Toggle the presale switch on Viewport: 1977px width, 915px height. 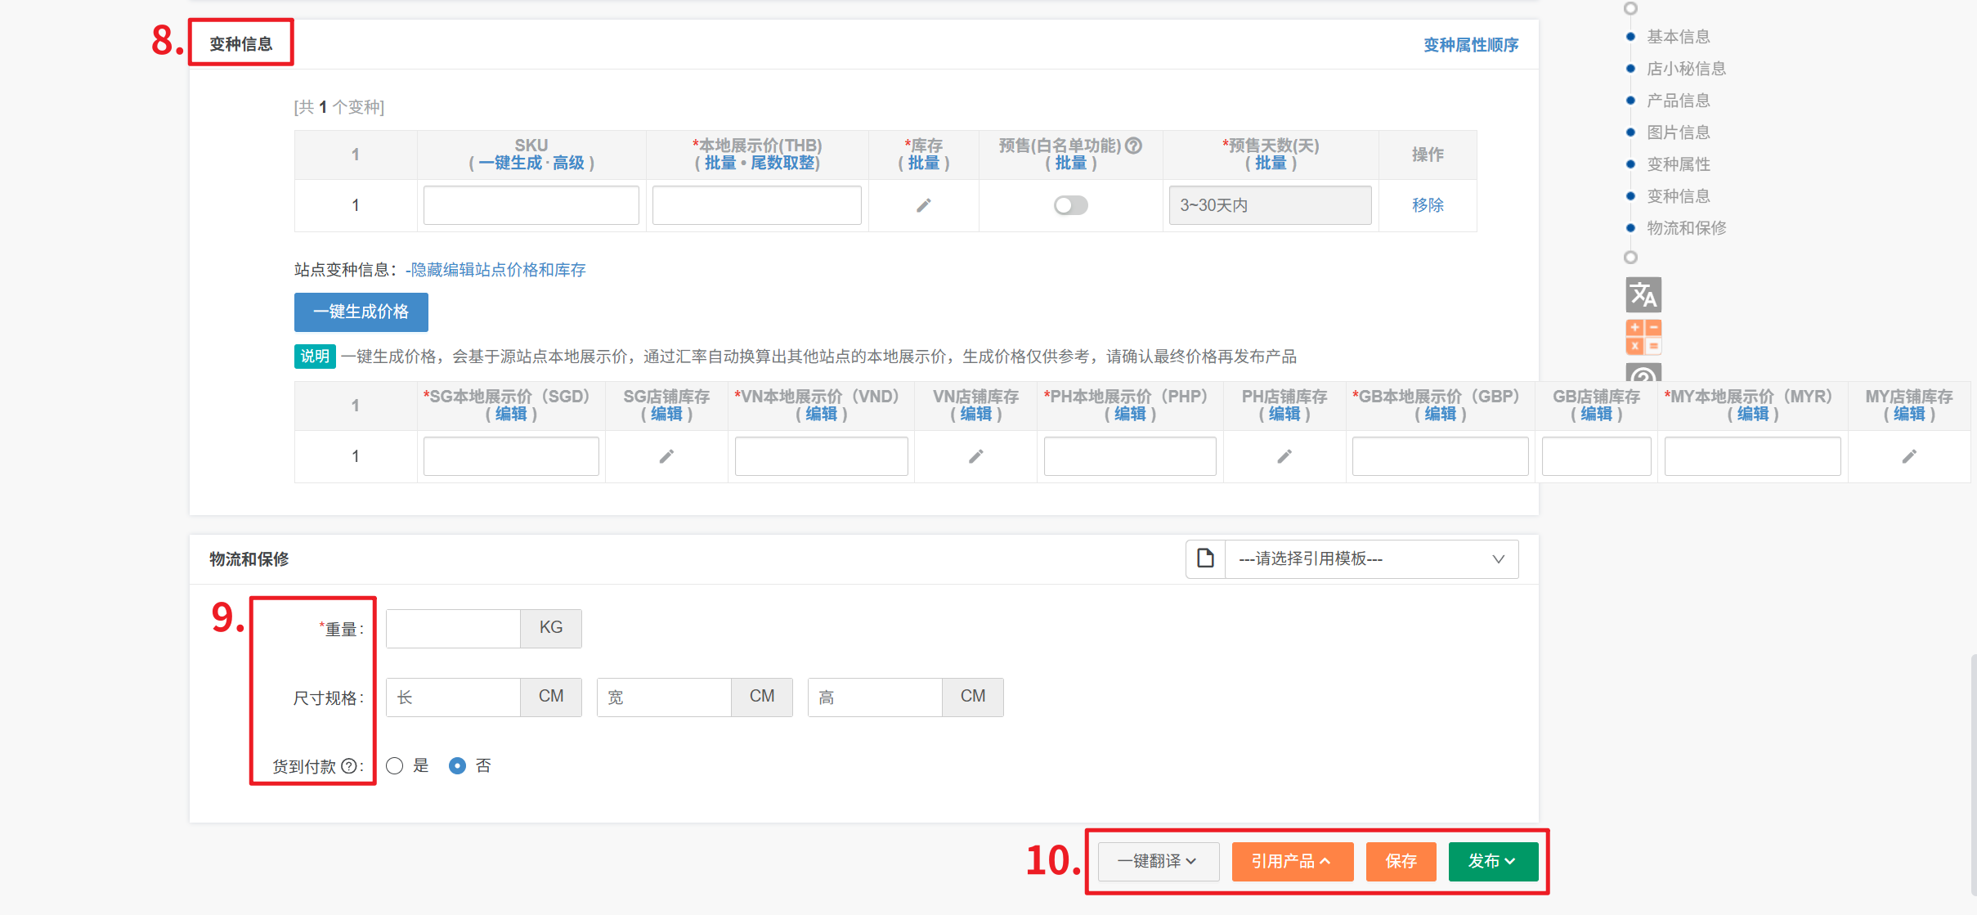pos(1070,205)
